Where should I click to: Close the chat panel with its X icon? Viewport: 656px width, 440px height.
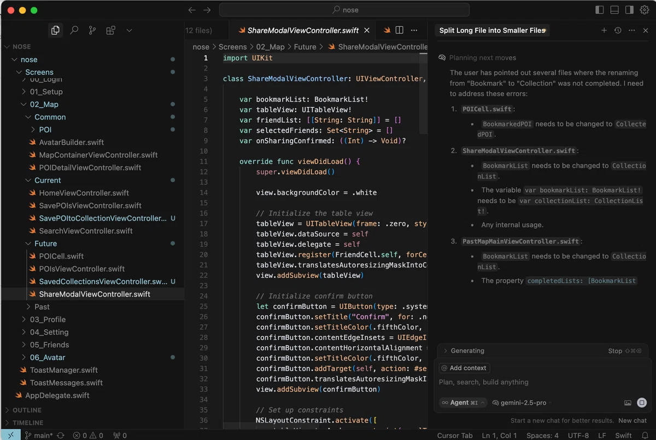(x=646, y=31)
